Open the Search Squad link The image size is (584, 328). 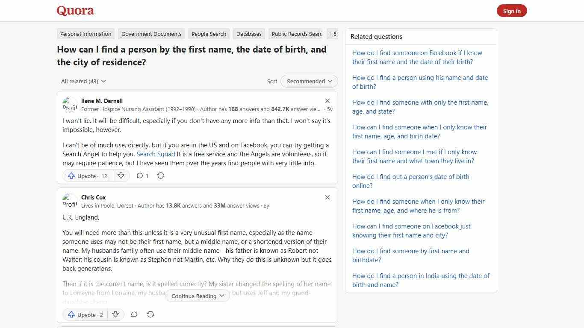155,154
